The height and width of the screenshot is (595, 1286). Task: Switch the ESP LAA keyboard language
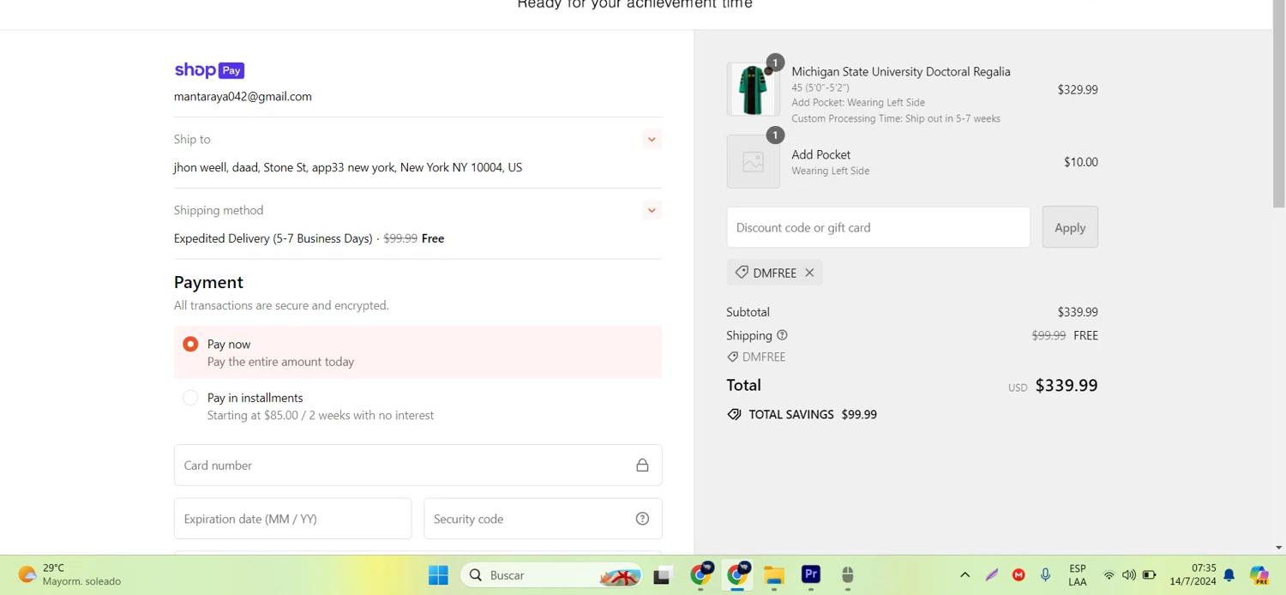1078,575
